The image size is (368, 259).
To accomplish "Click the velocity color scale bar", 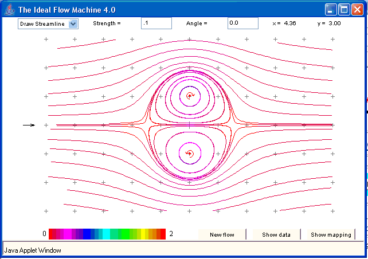I will pos(107,234).
